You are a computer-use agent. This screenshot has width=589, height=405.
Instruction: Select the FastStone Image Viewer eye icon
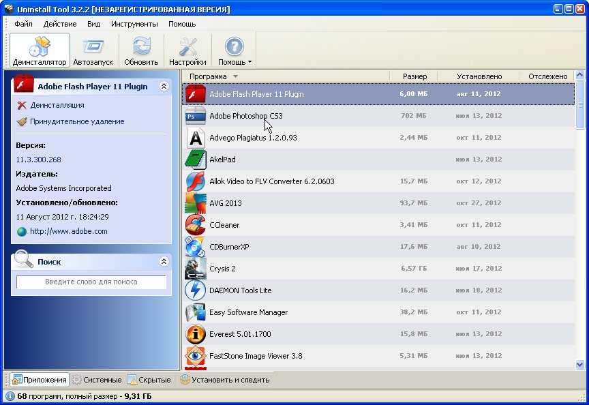196,357
